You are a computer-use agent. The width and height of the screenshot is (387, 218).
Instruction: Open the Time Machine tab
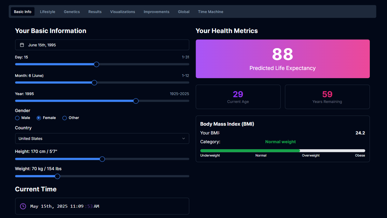pos(210,12)
